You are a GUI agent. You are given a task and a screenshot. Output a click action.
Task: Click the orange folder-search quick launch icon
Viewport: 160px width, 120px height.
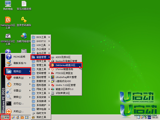22,117
